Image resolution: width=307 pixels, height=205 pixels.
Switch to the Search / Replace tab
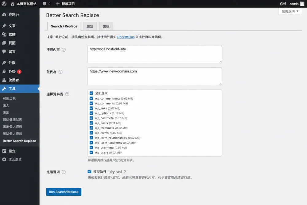64,26
